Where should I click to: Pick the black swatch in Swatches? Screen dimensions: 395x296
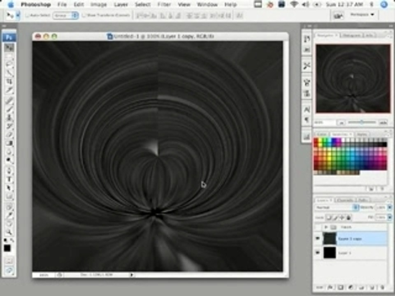click(384, 144)
